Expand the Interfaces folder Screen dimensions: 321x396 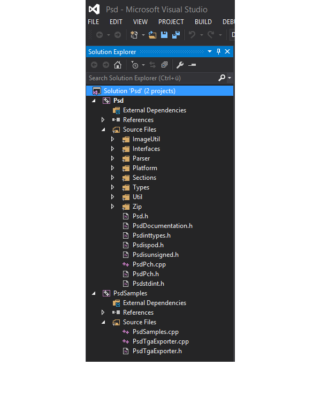click(x=112, y=149)
